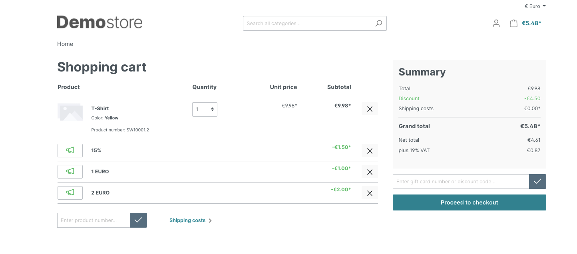The height and width of the screenshot is (254, 577).
Task: Click the 2 EURO megaphone icon
Action: [x=70, y=192]
